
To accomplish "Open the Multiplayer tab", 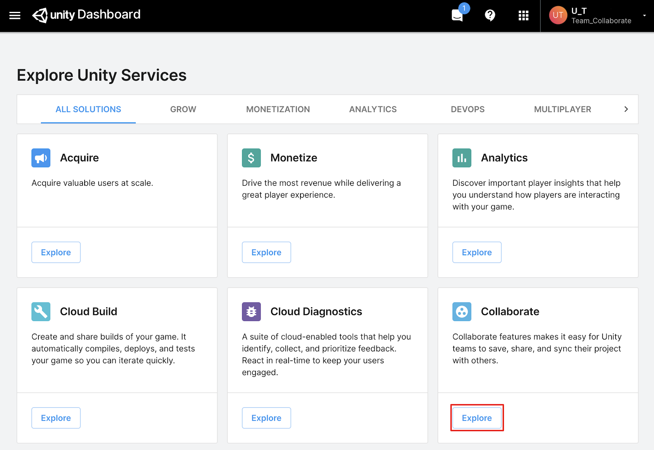I will pos(562,109).
